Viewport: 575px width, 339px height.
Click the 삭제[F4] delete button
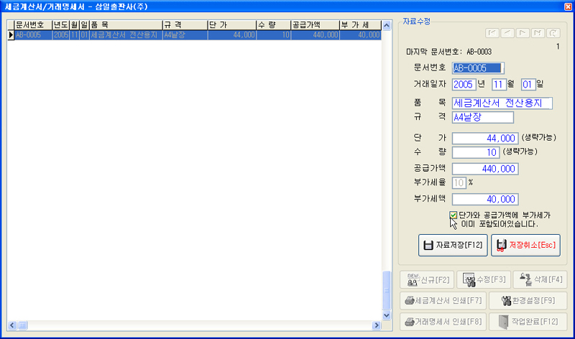(x=540, y=280)
